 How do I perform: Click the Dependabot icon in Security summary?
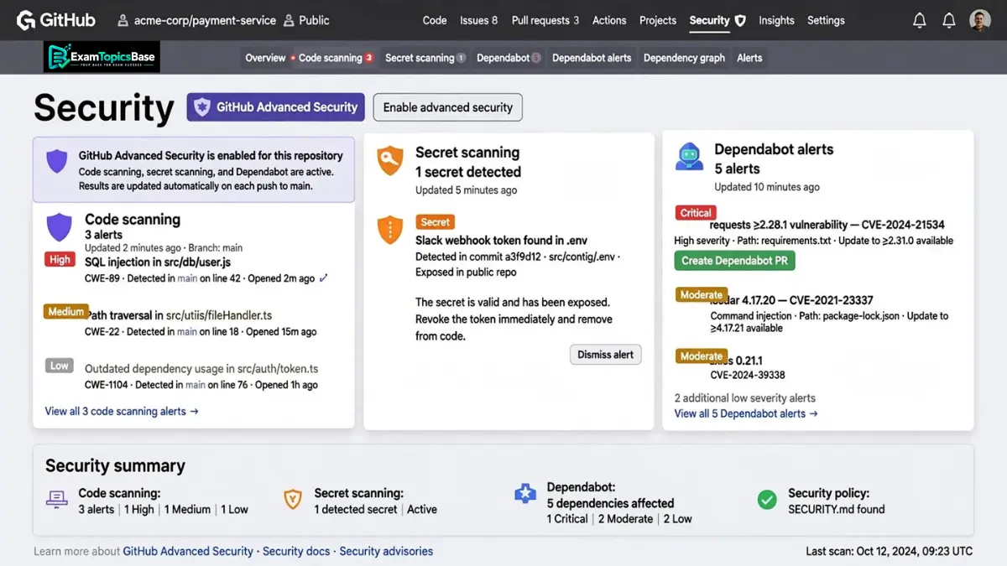525,494
